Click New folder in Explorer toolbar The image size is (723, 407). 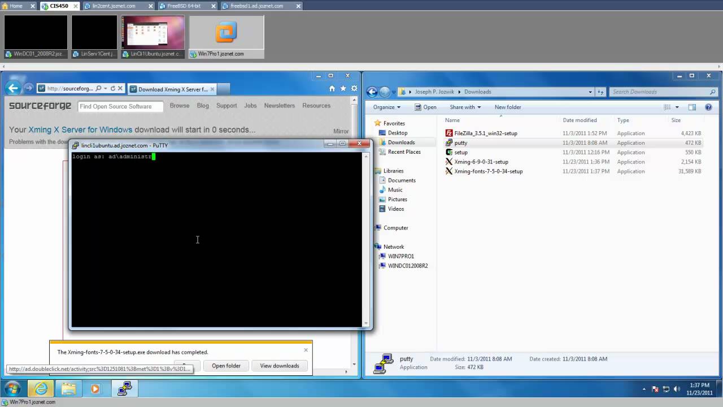tap(508, 107)
